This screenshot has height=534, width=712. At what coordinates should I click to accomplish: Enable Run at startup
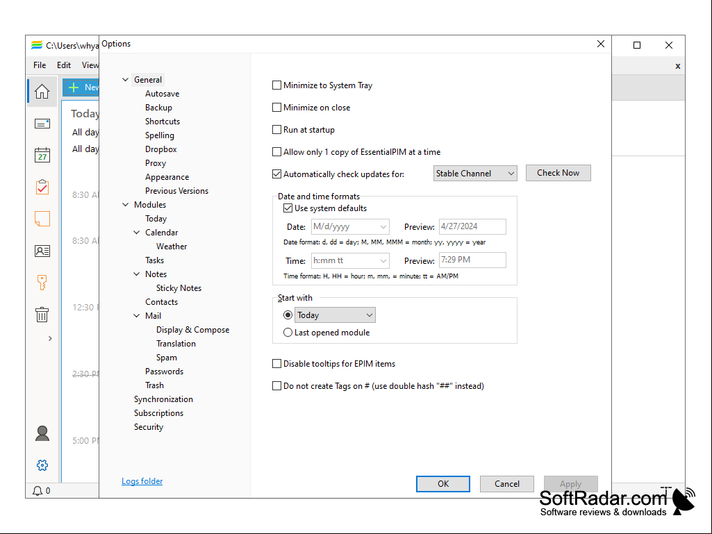pyautogui.click(x=276, y=129)
